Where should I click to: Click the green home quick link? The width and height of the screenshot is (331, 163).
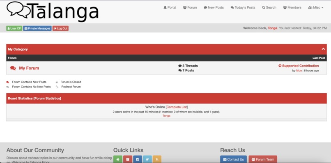pos(118,159)
